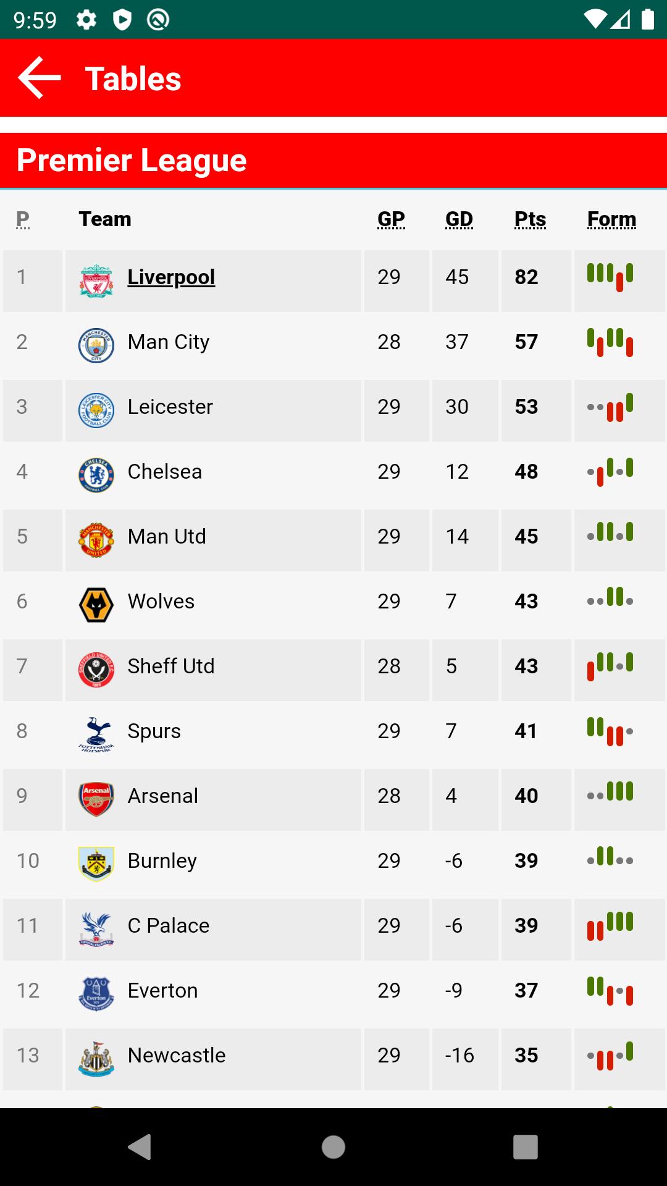Tap the Chelsea lion crest
Viewport: 667px width, 1186px height.
pos(96,476)
